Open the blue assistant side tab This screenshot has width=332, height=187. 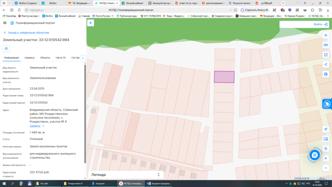click(327, 104)
